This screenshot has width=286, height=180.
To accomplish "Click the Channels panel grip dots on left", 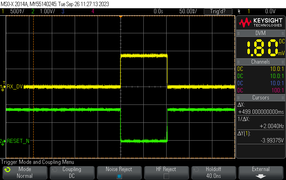I will (x=238, y=62).
